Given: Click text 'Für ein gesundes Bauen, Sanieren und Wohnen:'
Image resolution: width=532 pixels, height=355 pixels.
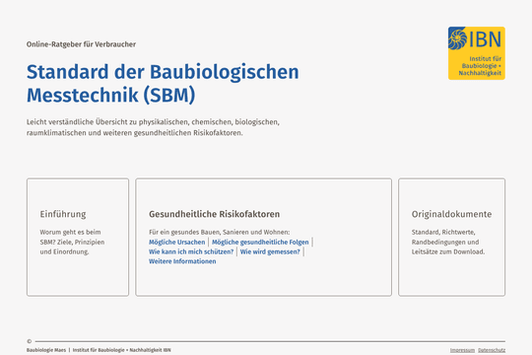Looking at the screenshot, I should click(219, 232).
